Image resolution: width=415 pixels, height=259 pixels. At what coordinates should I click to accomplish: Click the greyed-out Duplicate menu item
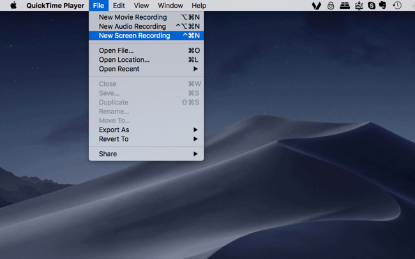[146, 102]
